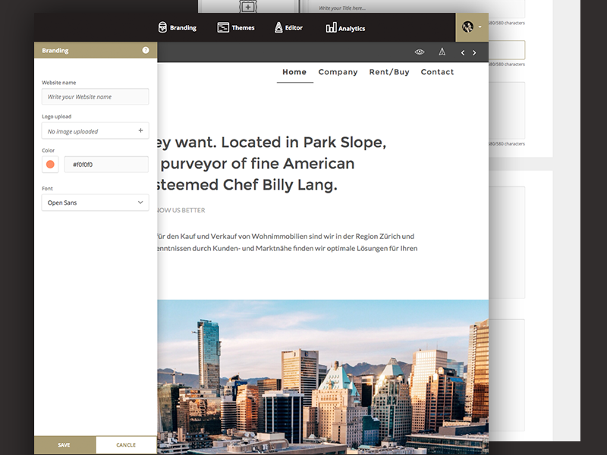The height and width of the screenshot is (455, 607).
Task: Open the Company page tab
Action: coord(338,72)
